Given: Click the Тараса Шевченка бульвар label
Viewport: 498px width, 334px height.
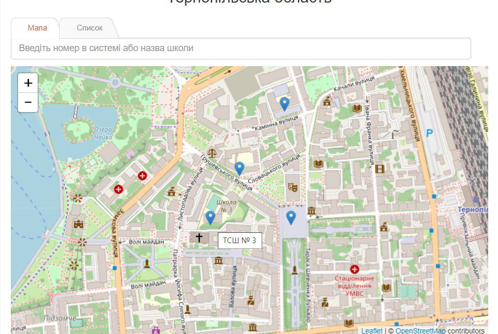Looking at the screenshot, I should [x=308, y=285].
